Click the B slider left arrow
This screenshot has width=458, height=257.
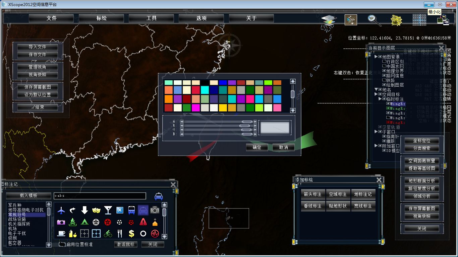[x=182, y=134]
